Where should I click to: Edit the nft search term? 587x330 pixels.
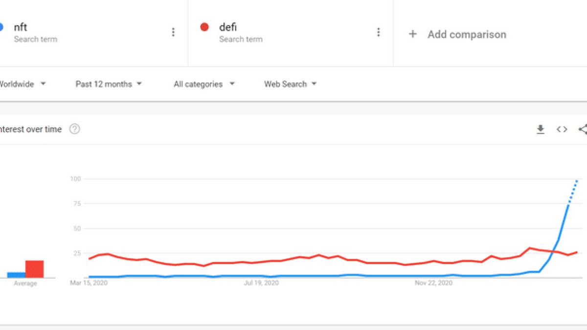21,27
